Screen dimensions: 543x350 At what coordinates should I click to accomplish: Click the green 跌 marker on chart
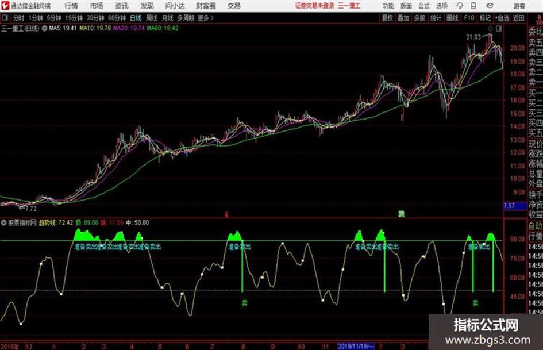click(x=401, y=214)
